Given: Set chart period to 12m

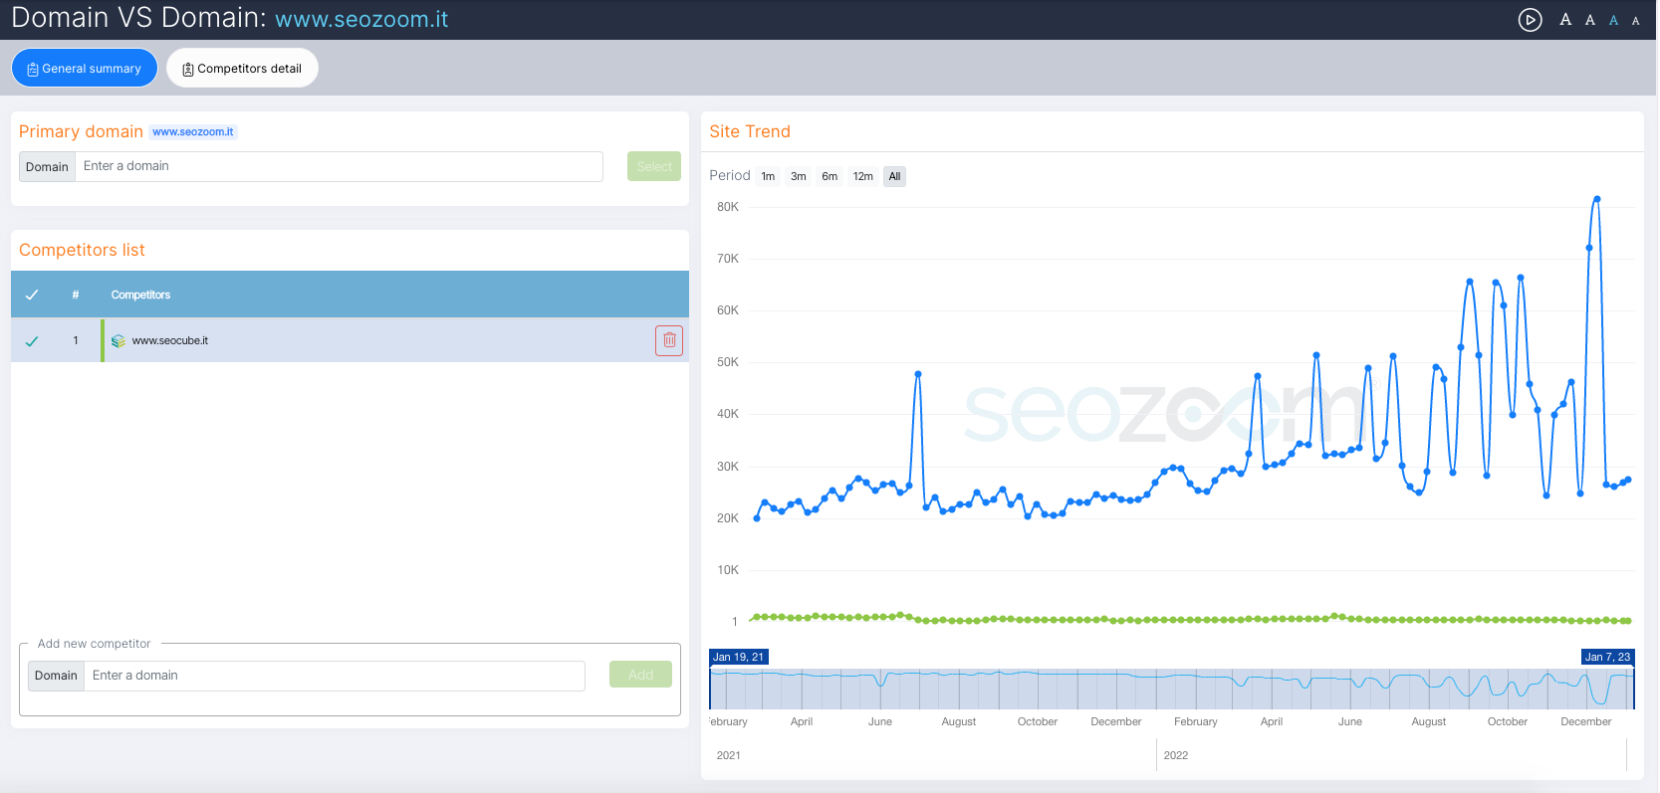Looking at the screenshot, I should tap(863, 176).
